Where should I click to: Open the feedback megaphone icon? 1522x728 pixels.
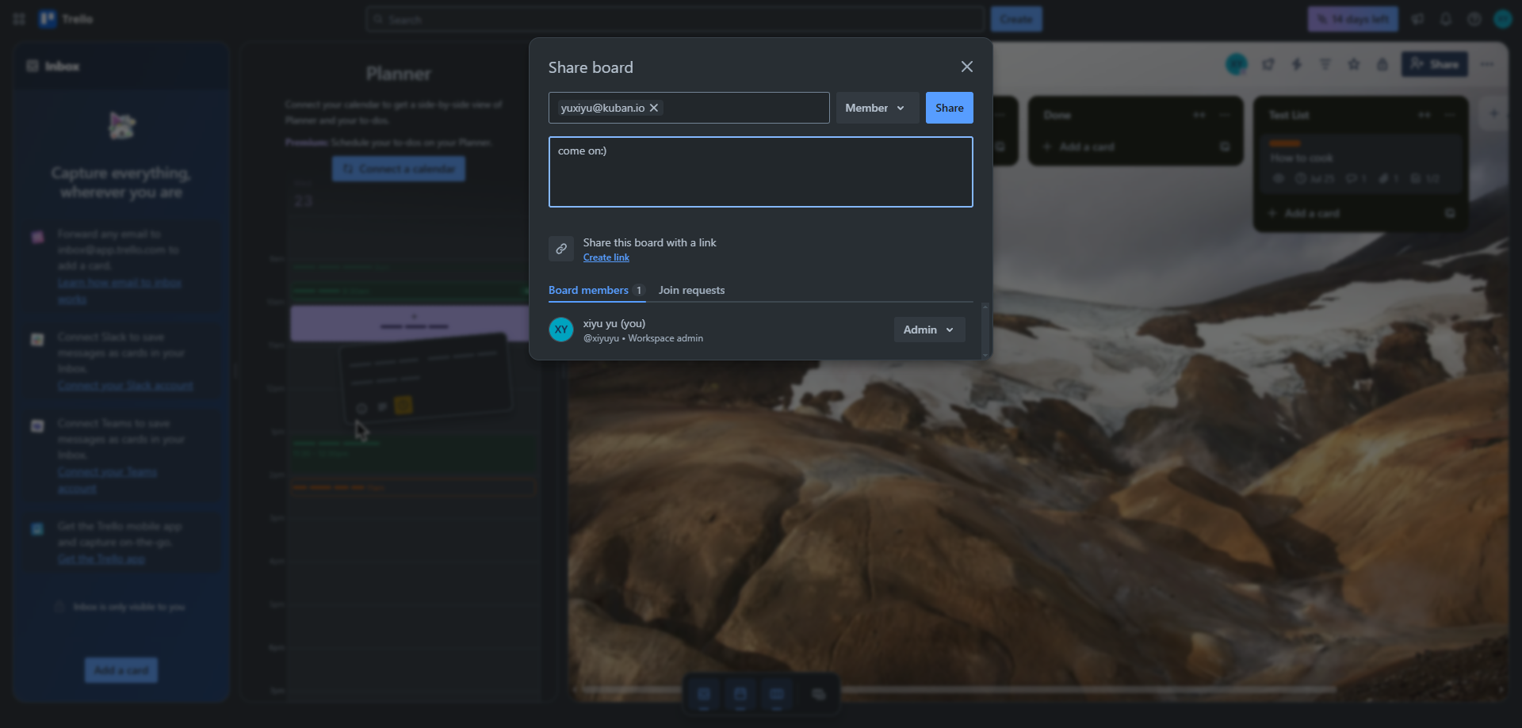pyautogui.click(x=1417, y=19)
